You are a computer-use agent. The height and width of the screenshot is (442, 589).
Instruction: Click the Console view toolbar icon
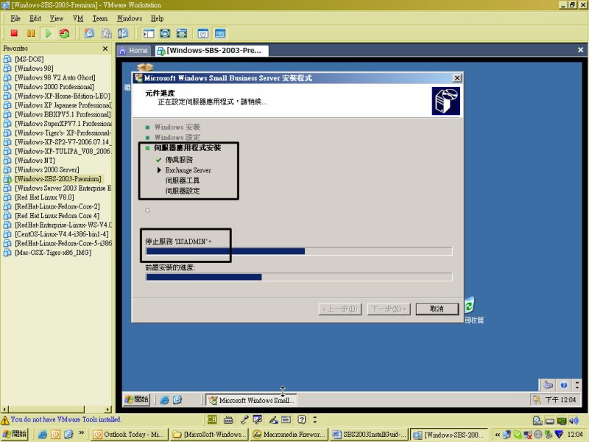(220, 33)
